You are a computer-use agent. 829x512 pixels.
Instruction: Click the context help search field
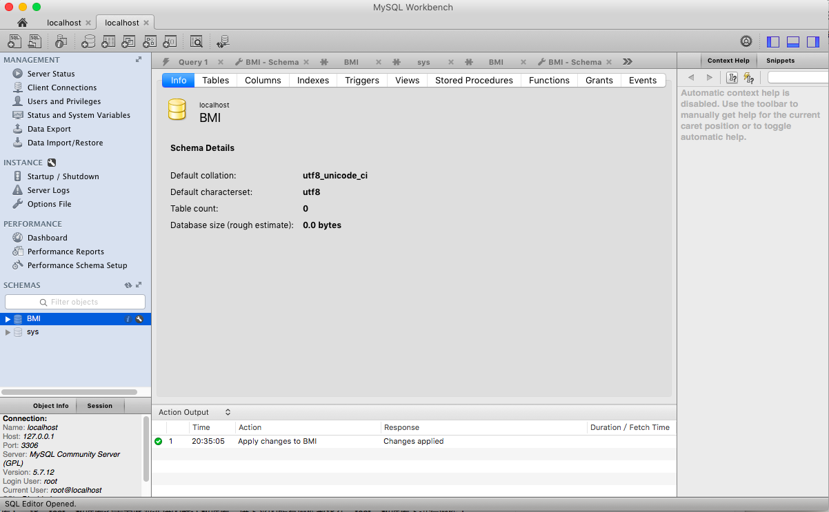tap(799, 78)
